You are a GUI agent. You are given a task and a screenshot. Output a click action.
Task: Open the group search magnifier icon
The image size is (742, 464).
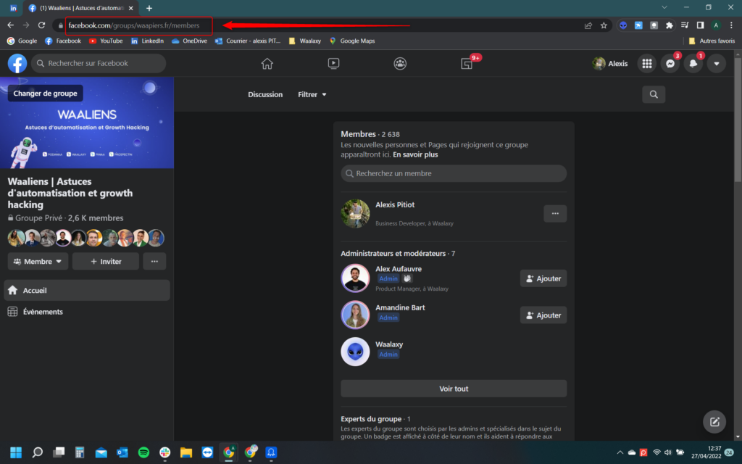[654, 94]
